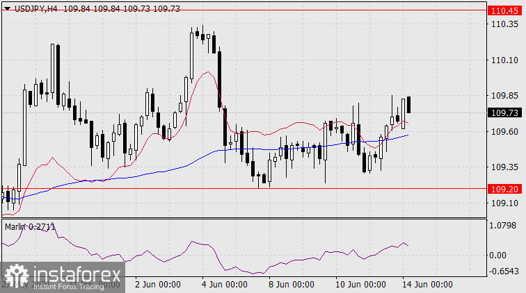Viewport: 526px width, 293px height.
Task: Click the 10 Jun 00:00 date marker
Action: 360,284
